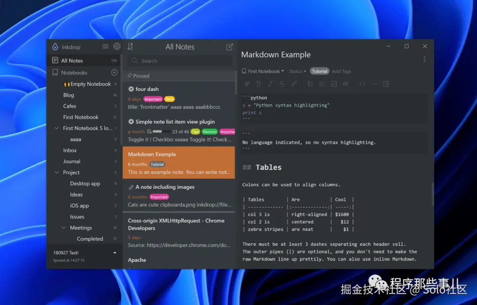Screen dimensions: 477x305
Task: Click the green Electron tag
Action: tap(210, 132)
